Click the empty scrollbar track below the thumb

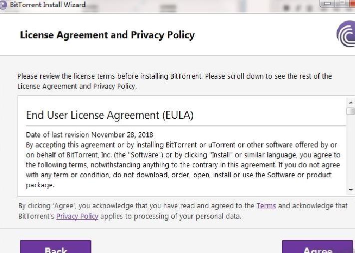(351, 150)
